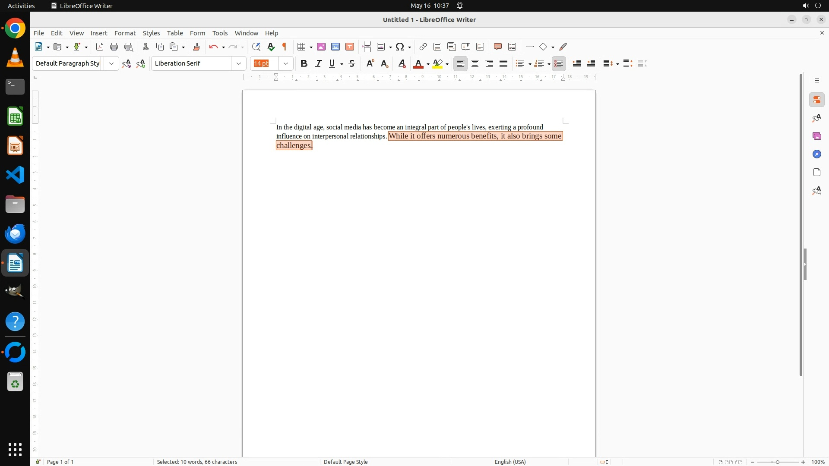This screenshot has width=829, height=466.
Task: Open the sidebar Navigator compass icon
Action: click(816, 154)
